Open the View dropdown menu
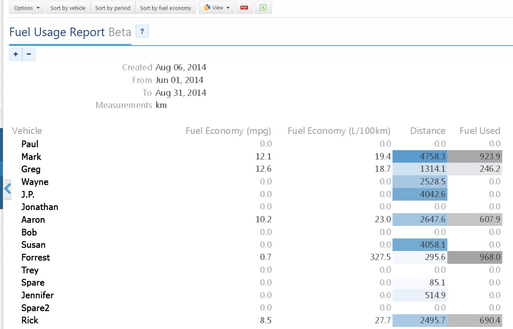Viewport: 513px width, 329px height. 217,8
